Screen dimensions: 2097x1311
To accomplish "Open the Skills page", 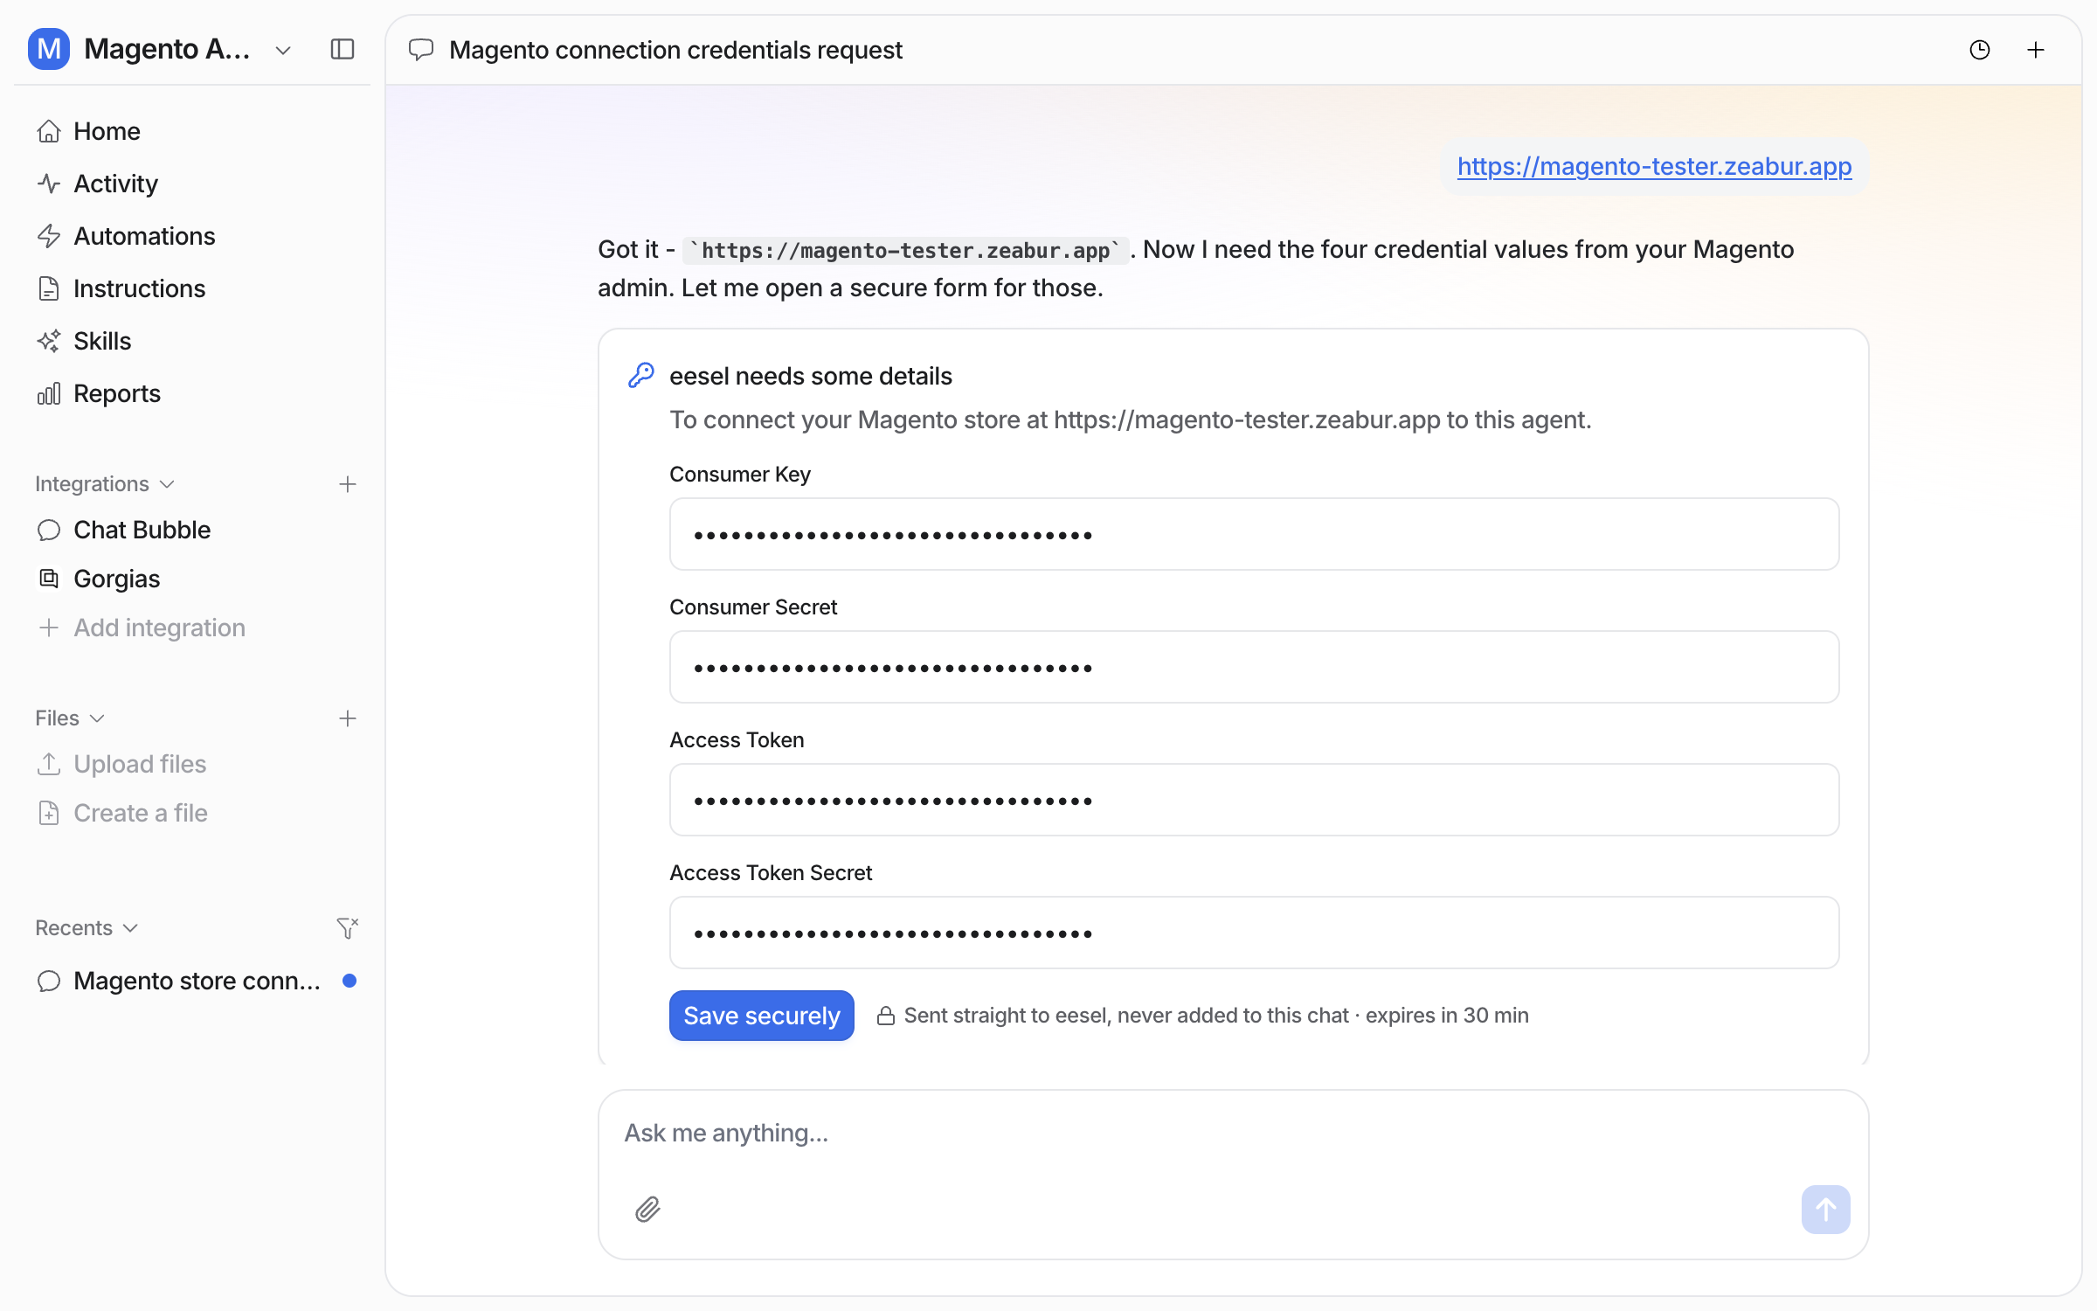I will (192, 341).
